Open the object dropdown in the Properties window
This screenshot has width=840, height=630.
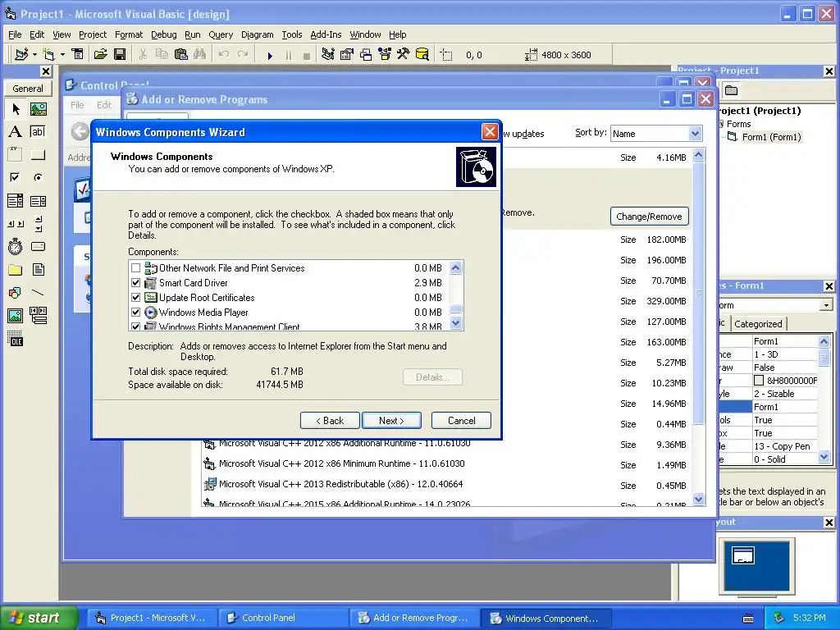coord(827,305)
